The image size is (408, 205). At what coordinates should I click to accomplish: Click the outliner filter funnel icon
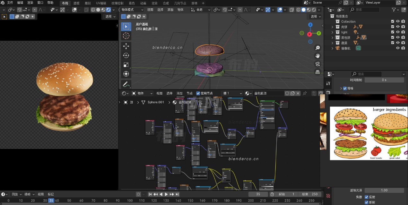pyautogui.click(x=394, y=10)
